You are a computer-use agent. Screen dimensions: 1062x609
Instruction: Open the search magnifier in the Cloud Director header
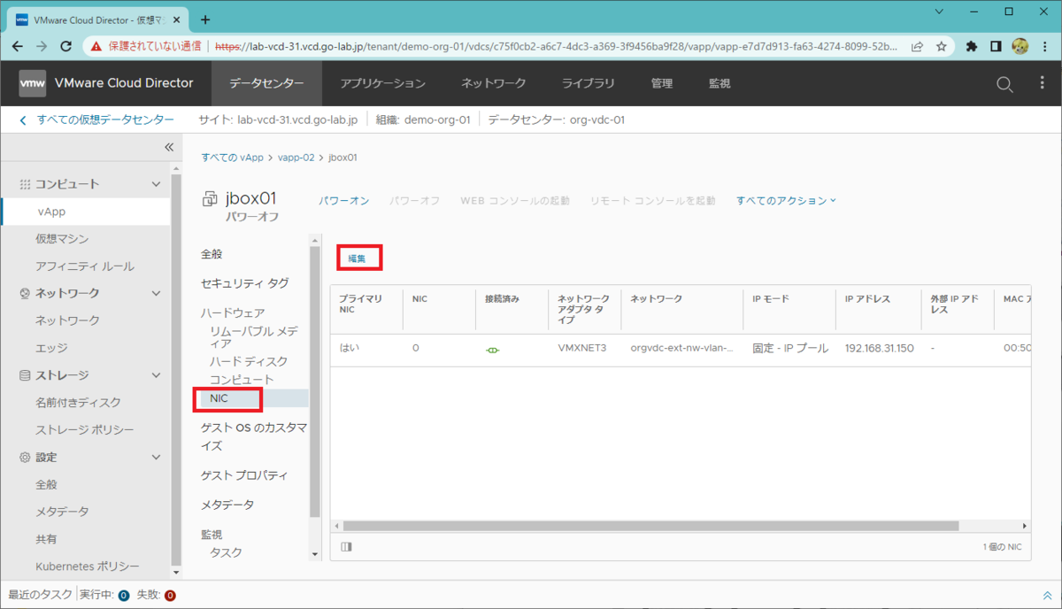(x=1004, y=84)
